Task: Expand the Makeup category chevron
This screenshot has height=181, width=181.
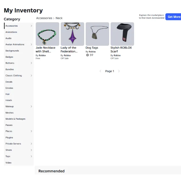Action: click(x=31, y=106)
